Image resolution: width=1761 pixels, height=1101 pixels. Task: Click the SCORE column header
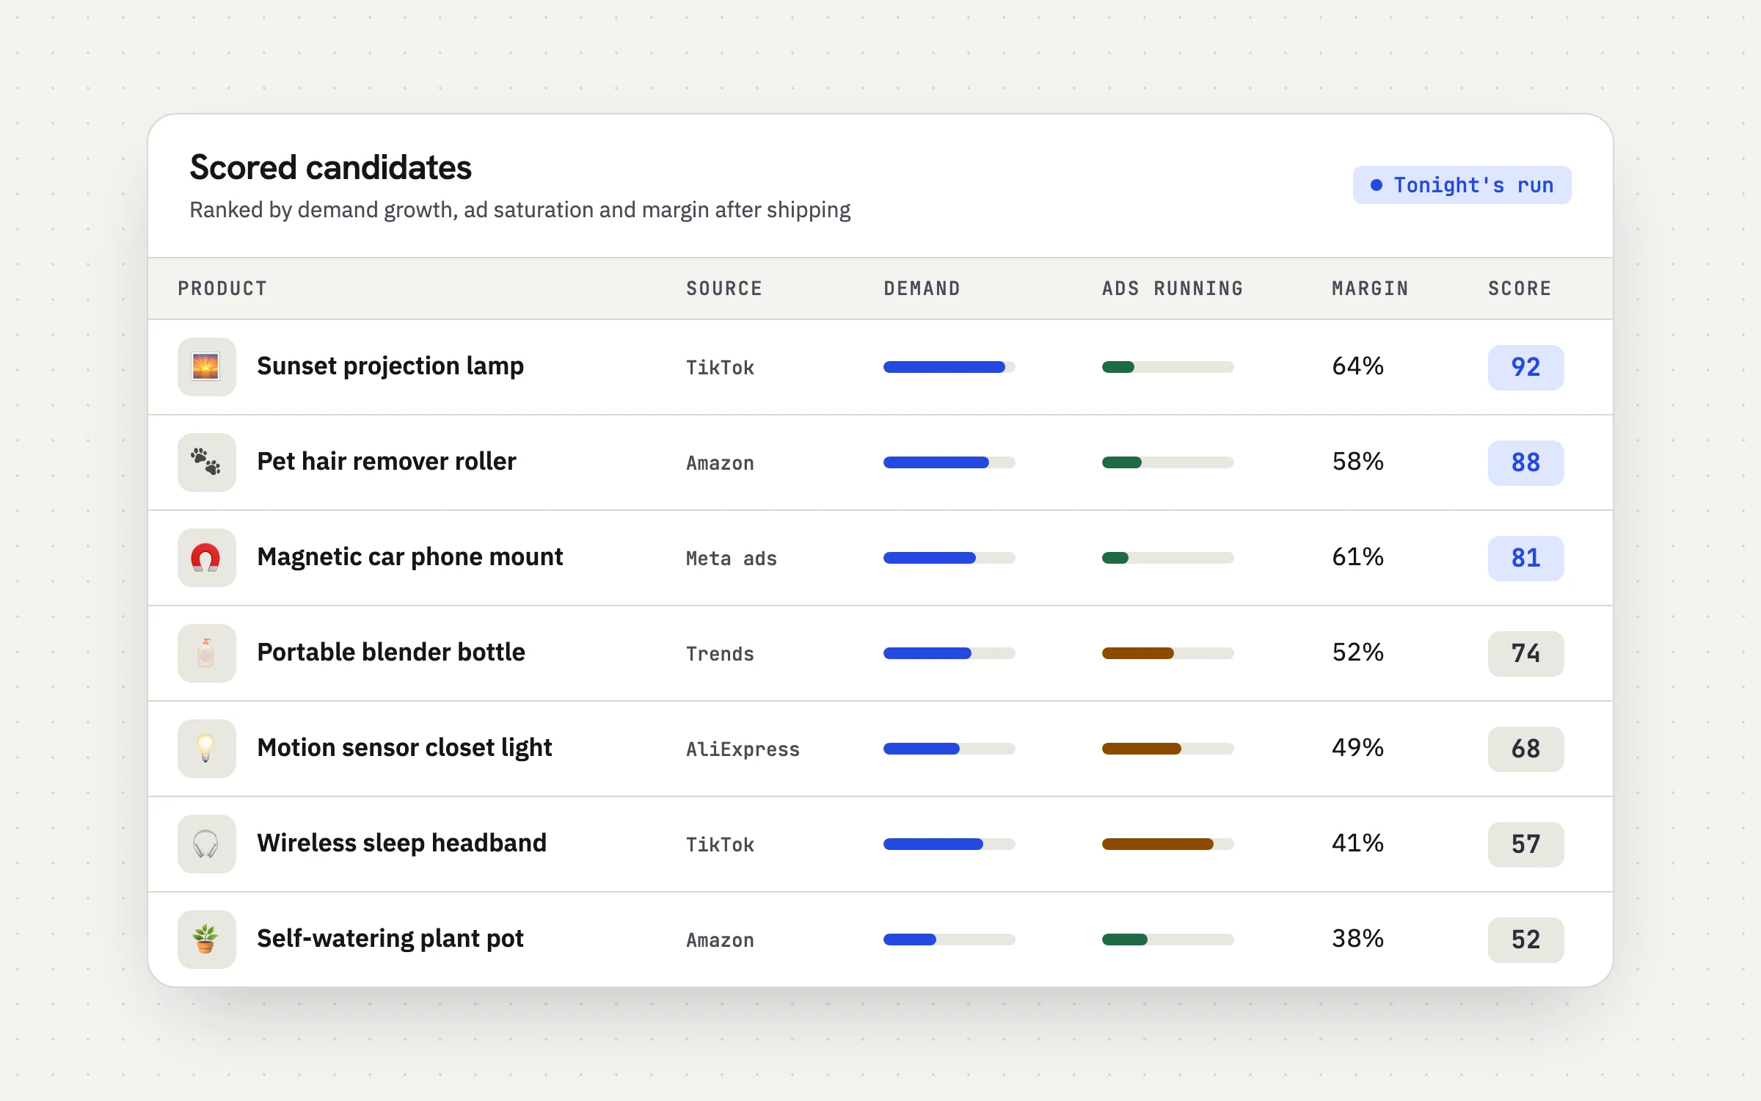1520,288
